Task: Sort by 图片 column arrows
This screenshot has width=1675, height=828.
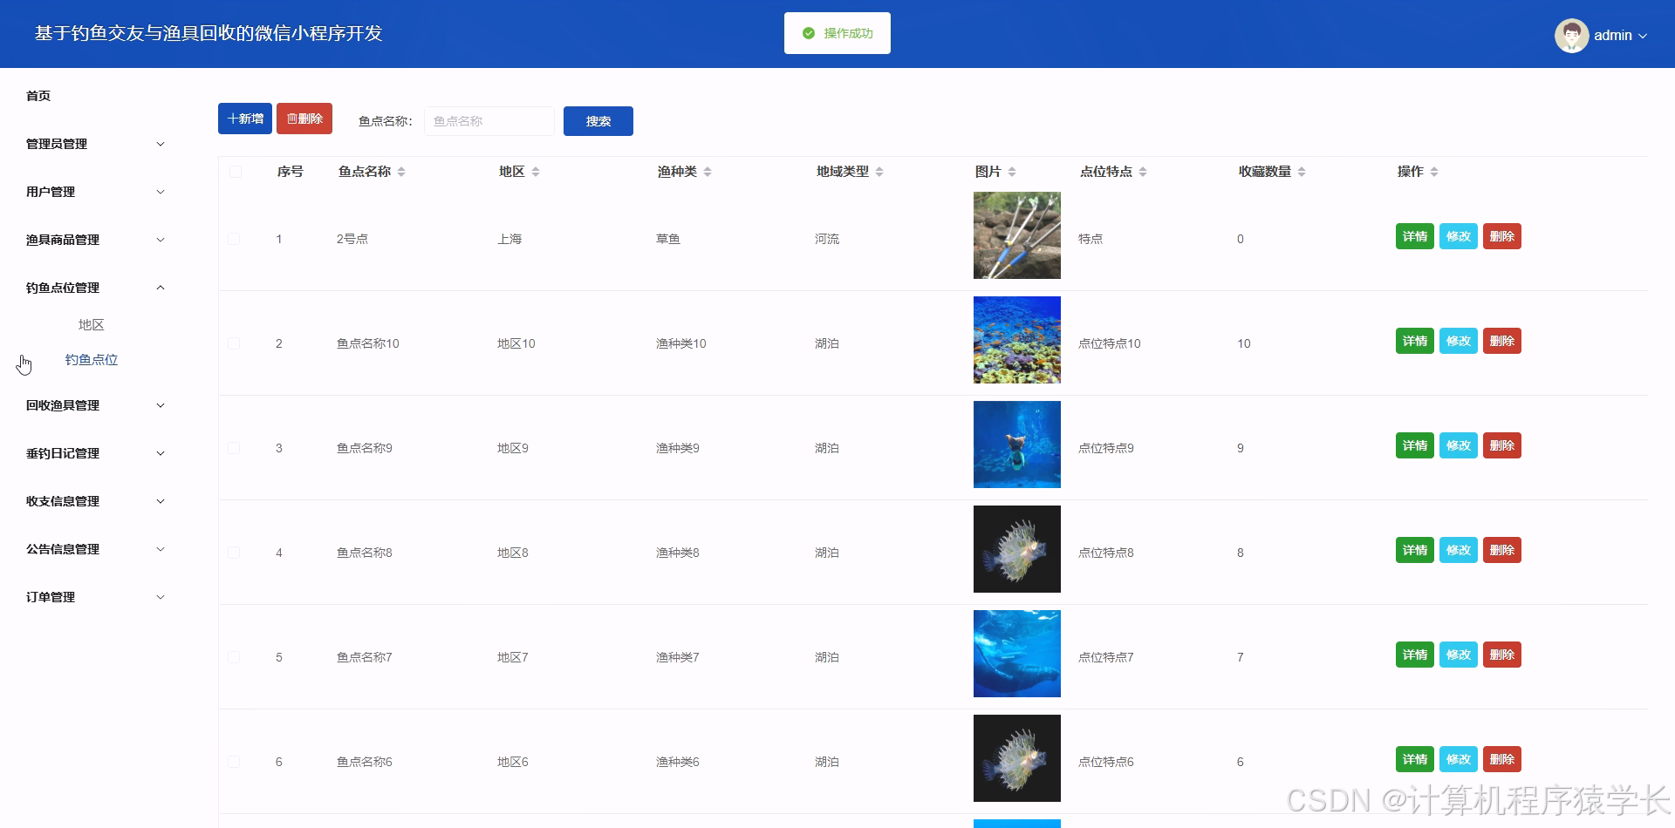Action: pos(1012,172)
